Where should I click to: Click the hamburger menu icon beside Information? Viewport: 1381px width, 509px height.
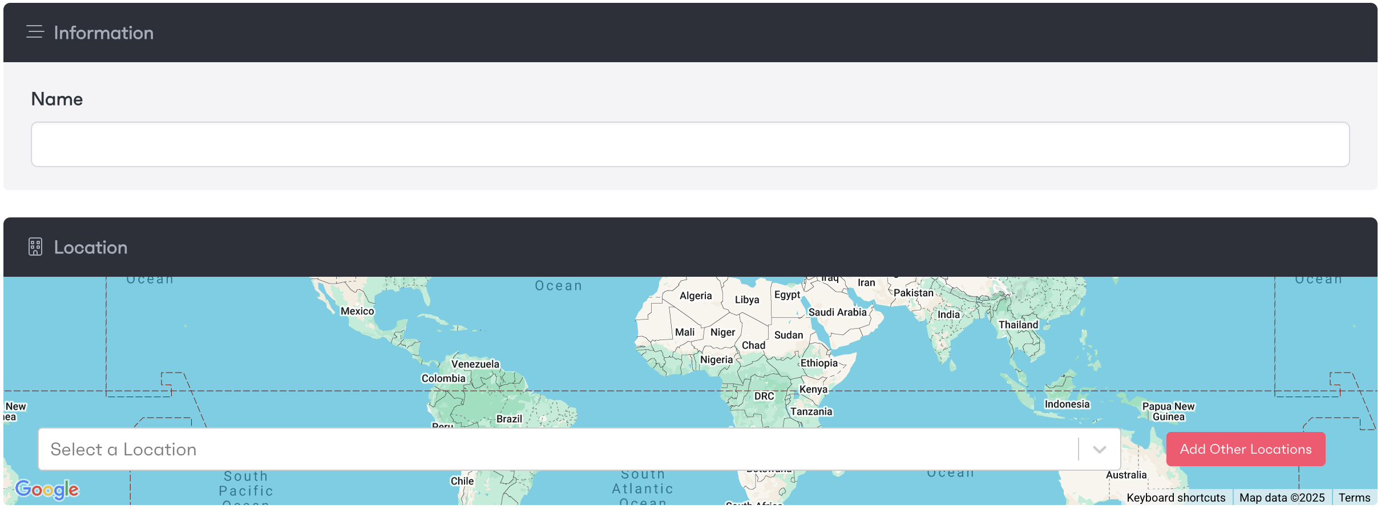click(x=35, y=32)
